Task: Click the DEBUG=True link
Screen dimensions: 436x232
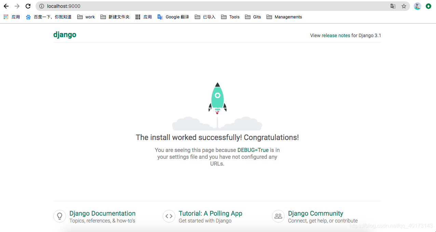Action: coord(253,150)
